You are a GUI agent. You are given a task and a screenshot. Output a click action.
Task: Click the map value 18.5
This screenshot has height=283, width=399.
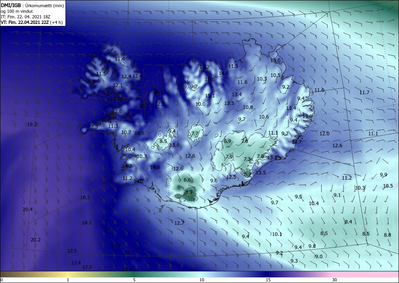click(85, 197)
